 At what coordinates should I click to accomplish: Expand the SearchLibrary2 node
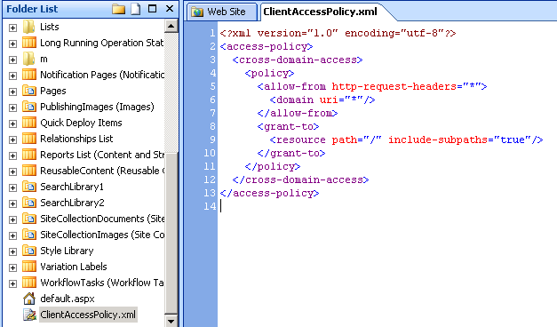[12, 203]
